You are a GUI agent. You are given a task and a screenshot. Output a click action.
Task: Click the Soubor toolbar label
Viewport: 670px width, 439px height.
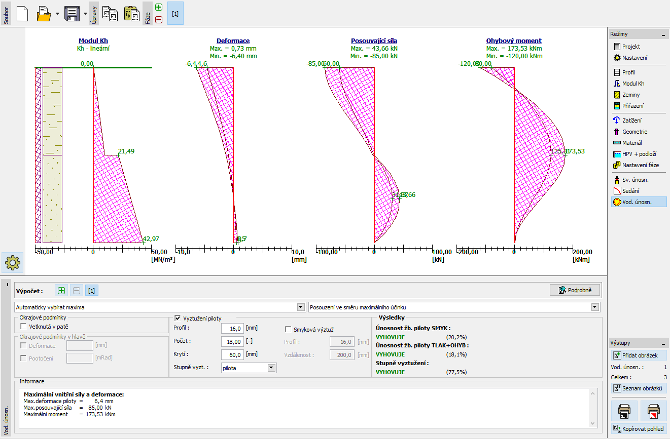pyautogui.click(x=6, y=13)
